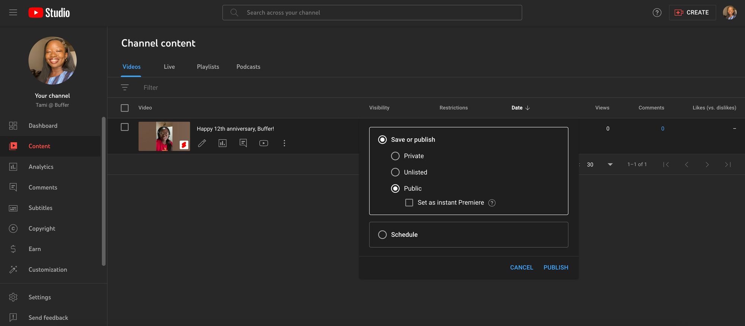Click the CANCEL button
The width and height of the screenshot is (745, 326).
pos(521,267)
